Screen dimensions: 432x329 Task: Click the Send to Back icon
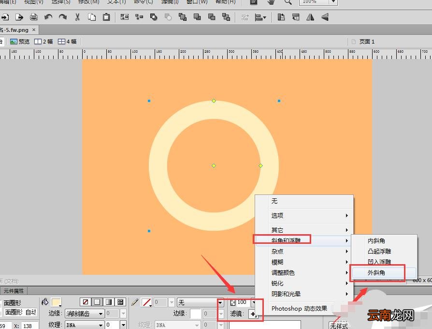pyautogui.click(x=226, y=17)
